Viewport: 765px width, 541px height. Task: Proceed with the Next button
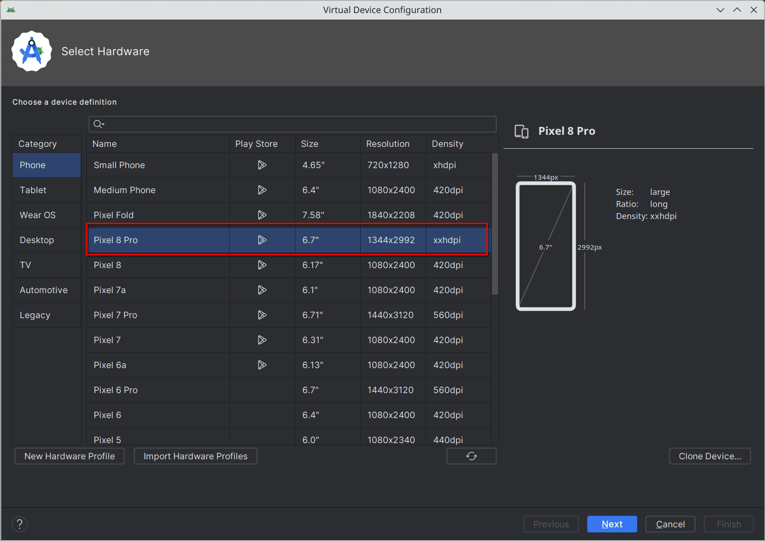[x=612, y=524]
